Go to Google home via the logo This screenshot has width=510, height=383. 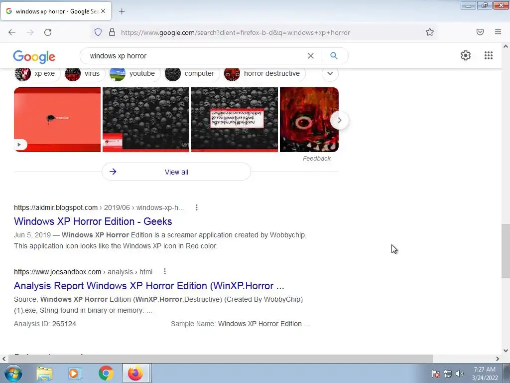(34, 57)
